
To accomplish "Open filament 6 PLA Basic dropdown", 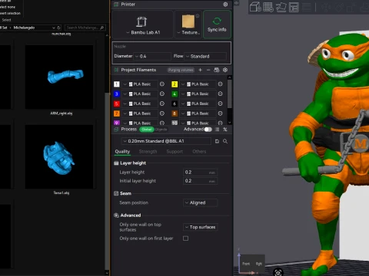I will 198,103.
